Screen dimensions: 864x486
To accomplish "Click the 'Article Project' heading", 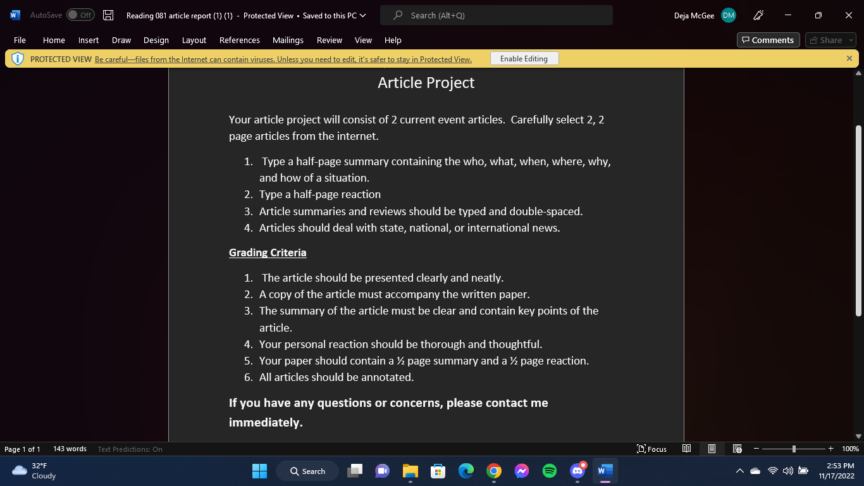I will coord(426,82).
